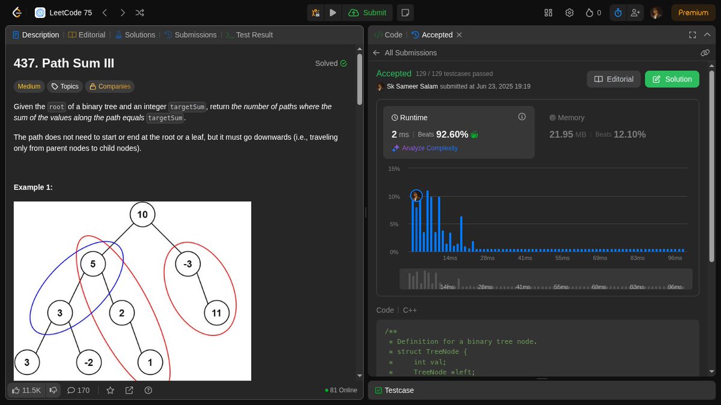
Task: Expand the Companies tag
Action: pos(109,86)
